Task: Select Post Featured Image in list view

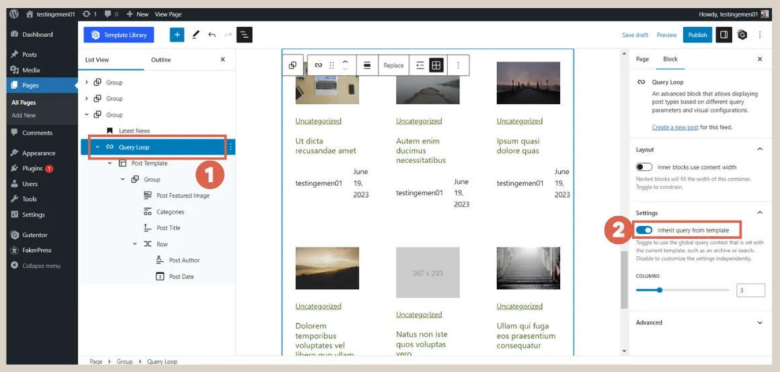Action: tap(183, 196)
